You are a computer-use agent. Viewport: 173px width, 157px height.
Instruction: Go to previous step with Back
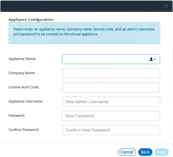click(x=145, y=152)
